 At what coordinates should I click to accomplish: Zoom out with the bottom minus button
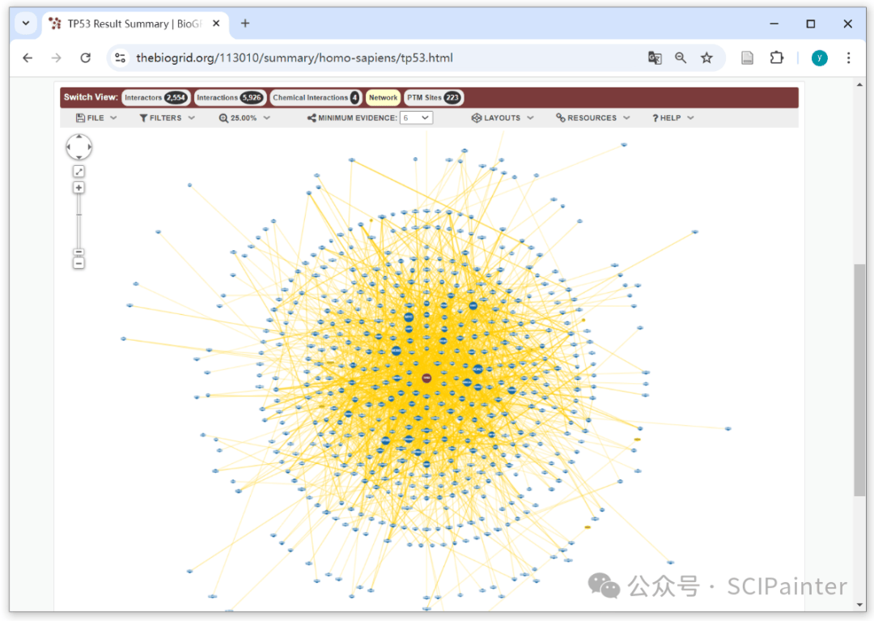pyautogui.click(x=78, y=263)
